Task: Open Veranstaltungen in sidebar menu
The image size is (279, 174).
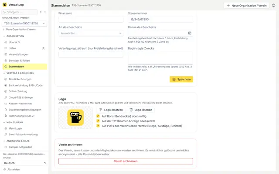Action: [25, 54]
